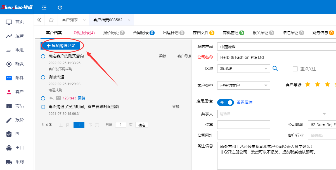Click the 添加沟通记录 button
The height and width of the screenshot is (170, 336).
pos(61,46)
